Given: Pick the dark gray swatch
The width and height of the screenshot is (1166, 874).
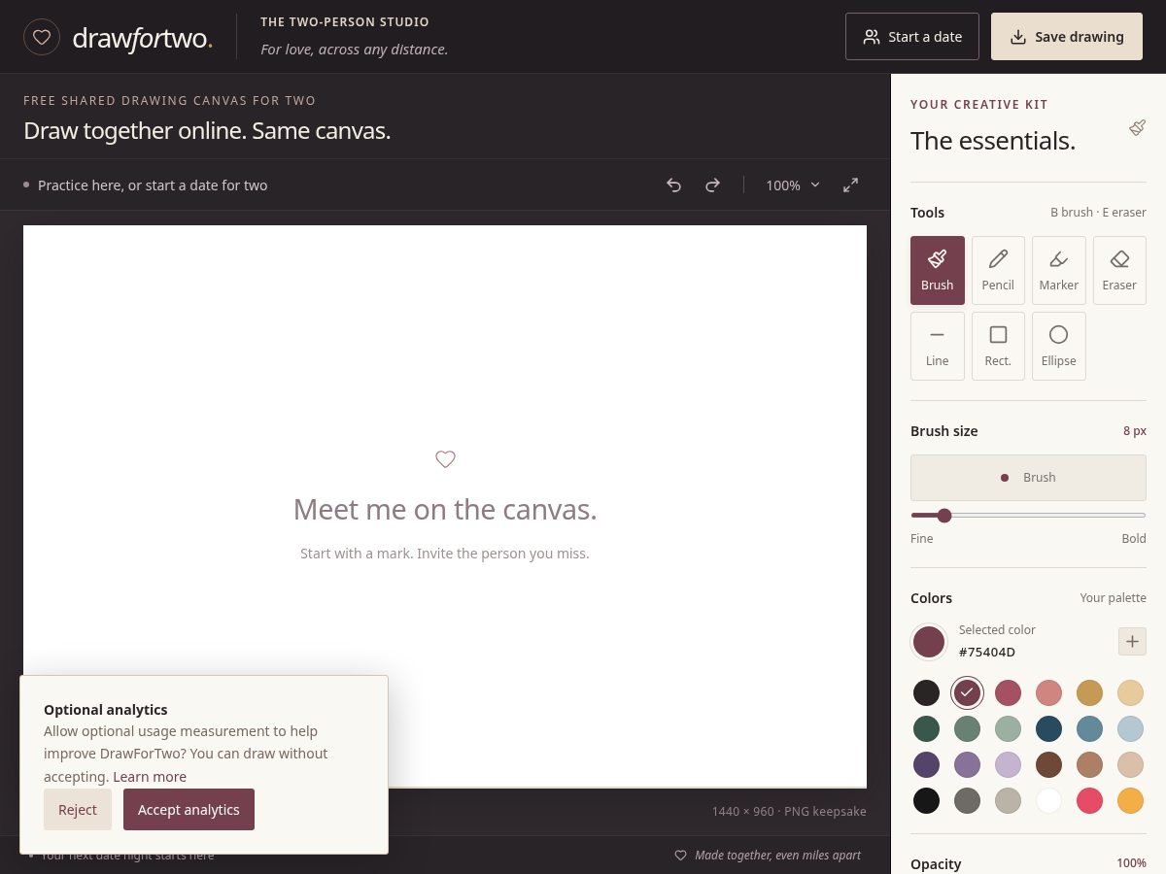Looking at the screenshot, I should tap(967, 800).
